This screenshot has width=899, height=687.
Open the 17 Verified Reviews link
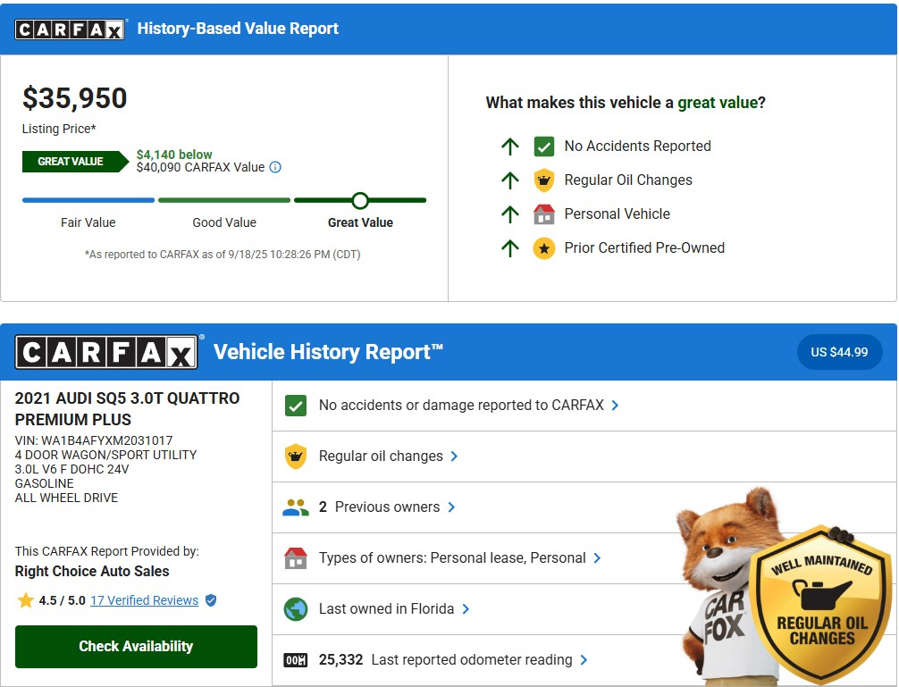(x=144, y=600)
